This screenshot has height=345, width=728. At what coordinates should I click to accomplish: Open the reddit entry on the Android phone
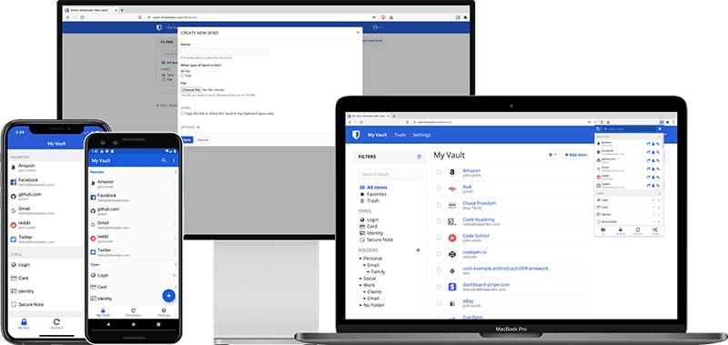pos(134,238)
